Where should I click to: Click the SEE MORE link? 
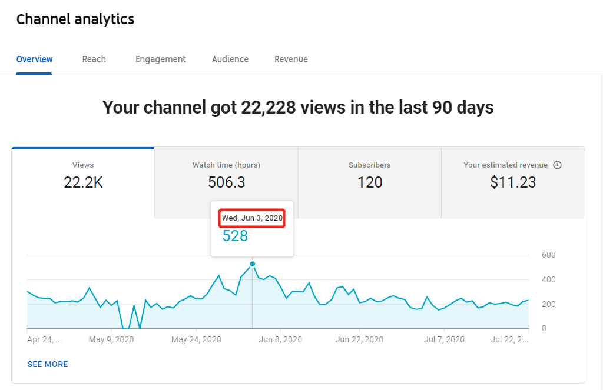pyautogui.click(x=48, y=364)
